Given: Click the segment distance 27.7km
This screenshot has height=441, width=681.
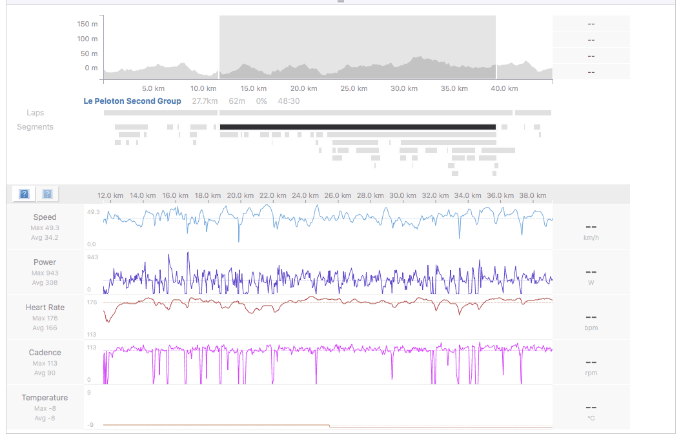Looking at the screenshot, I should [205, 101].
